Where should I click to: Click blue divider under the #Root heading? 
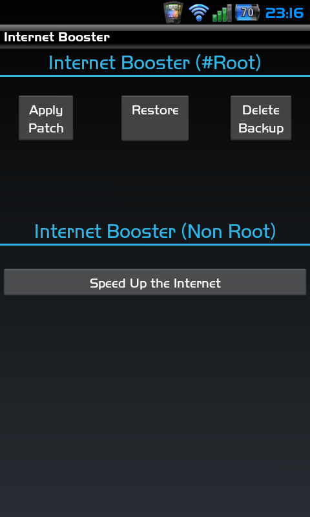pyautogui.click(x=155, y=76)
